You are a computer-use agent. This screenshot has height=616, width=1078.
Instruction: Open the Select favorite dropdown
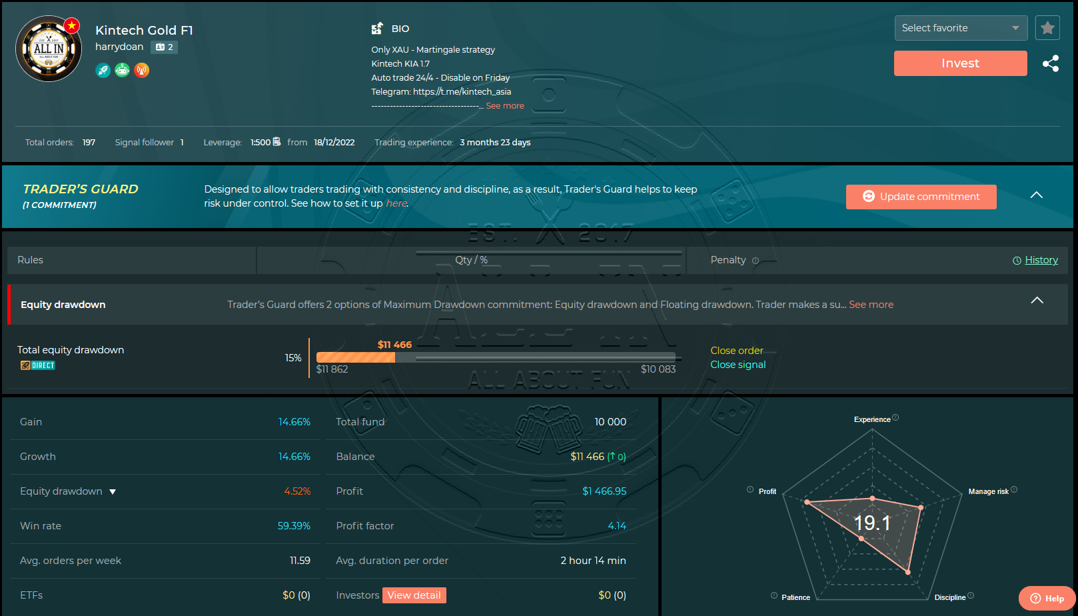pyautogui.click(x=961, y=28)
